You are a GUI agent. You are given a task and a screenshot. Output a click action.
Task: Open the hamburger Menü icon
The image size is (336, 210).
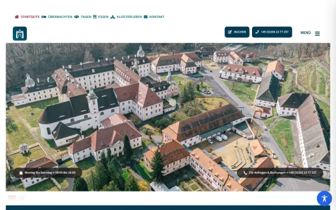(317, 34)
